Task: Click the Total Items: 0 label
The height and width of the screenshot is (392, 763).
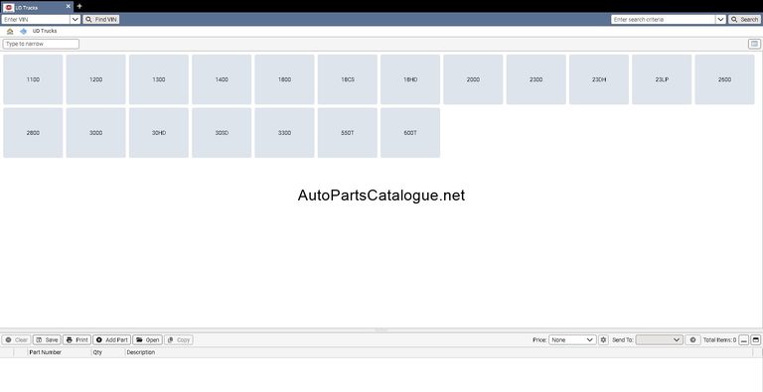Action: click(719, 340)
